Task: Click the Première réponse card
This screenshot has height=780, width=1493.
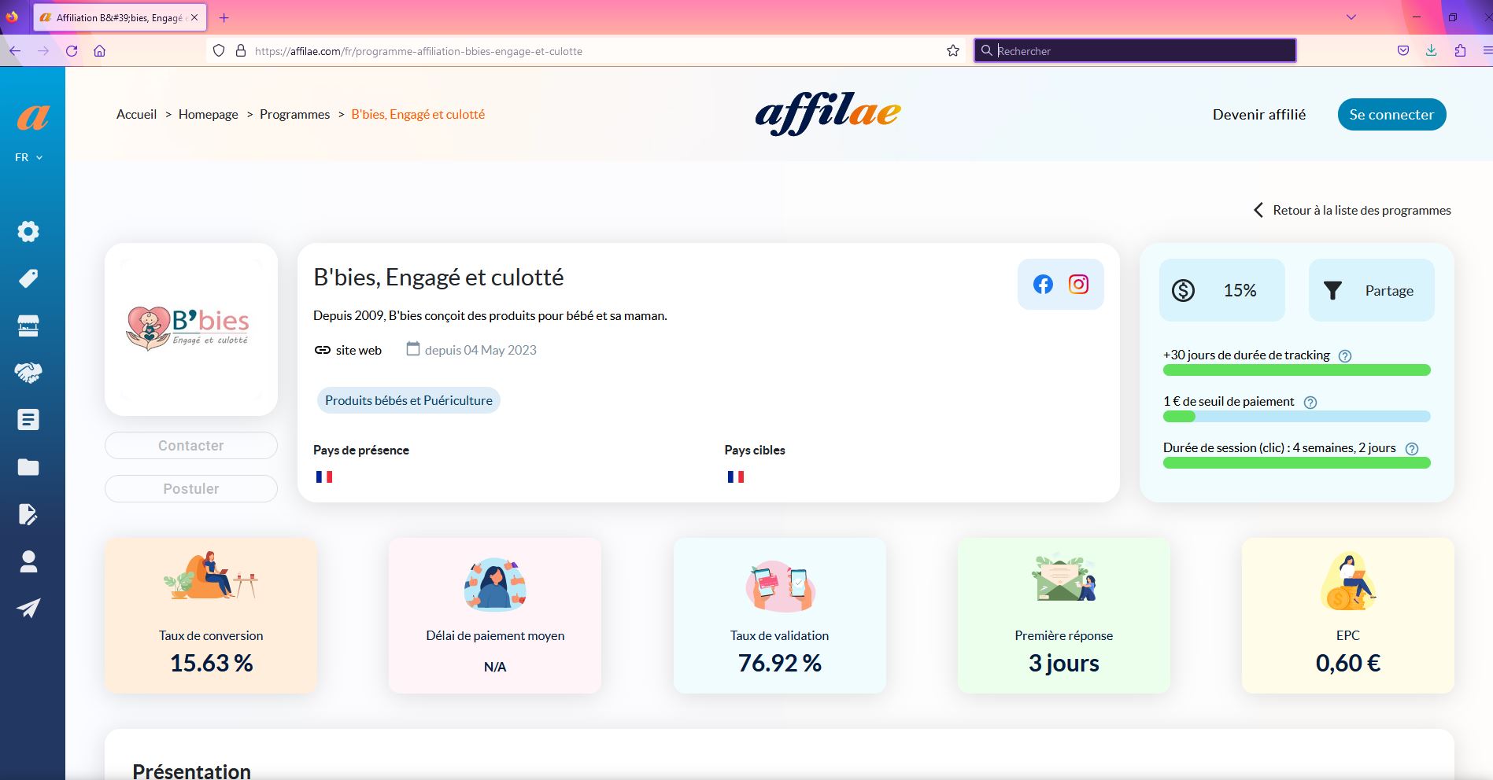Action: click(x=1064, y=616)
